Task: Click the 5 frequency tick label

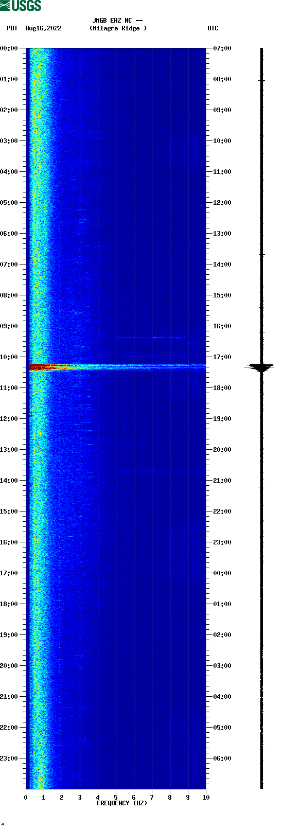Action: (x=116, y=798)
